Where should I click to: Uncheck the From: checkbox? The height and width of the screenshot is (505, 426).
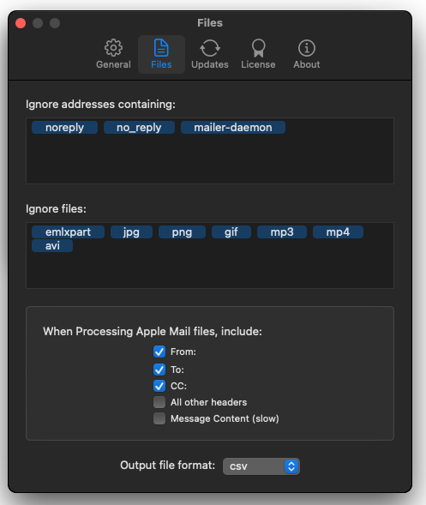click(x=159, y=352)
